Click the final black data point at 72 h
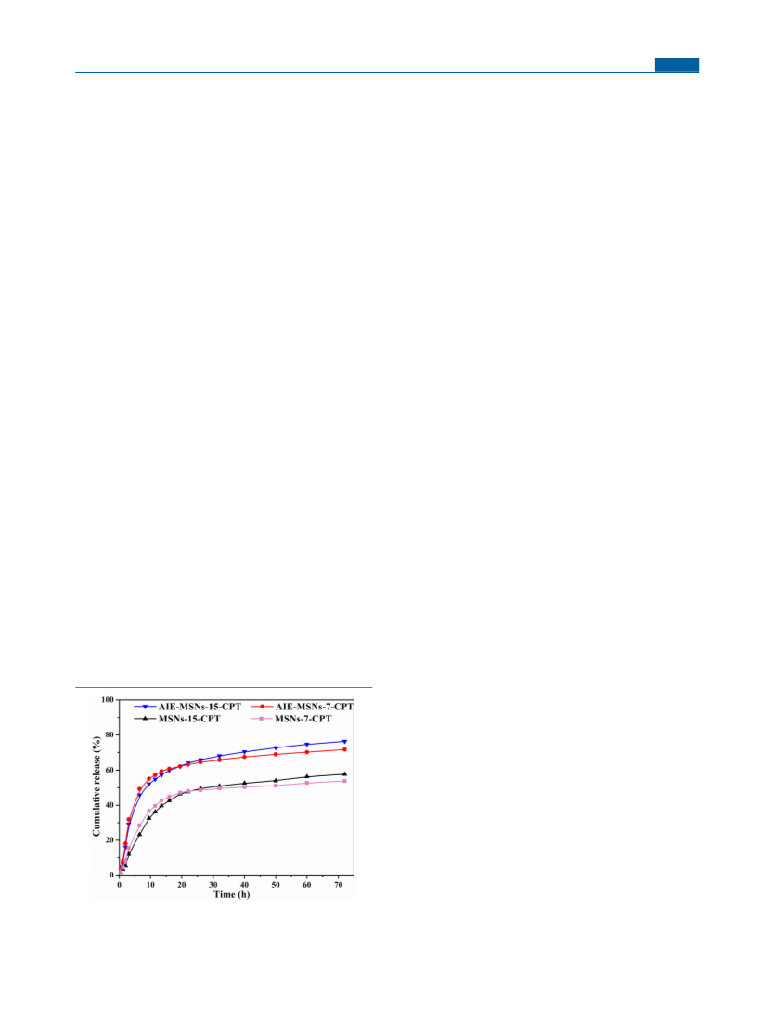 click(344, 773)
